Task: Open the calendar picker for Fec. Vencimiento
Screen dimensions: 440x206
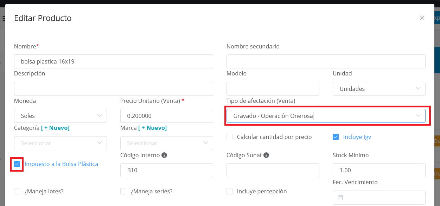Action: tap(340, 198)
